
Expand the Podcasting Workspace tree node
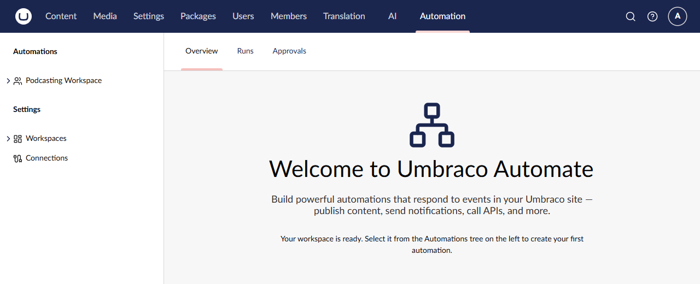tap(8, 81)
